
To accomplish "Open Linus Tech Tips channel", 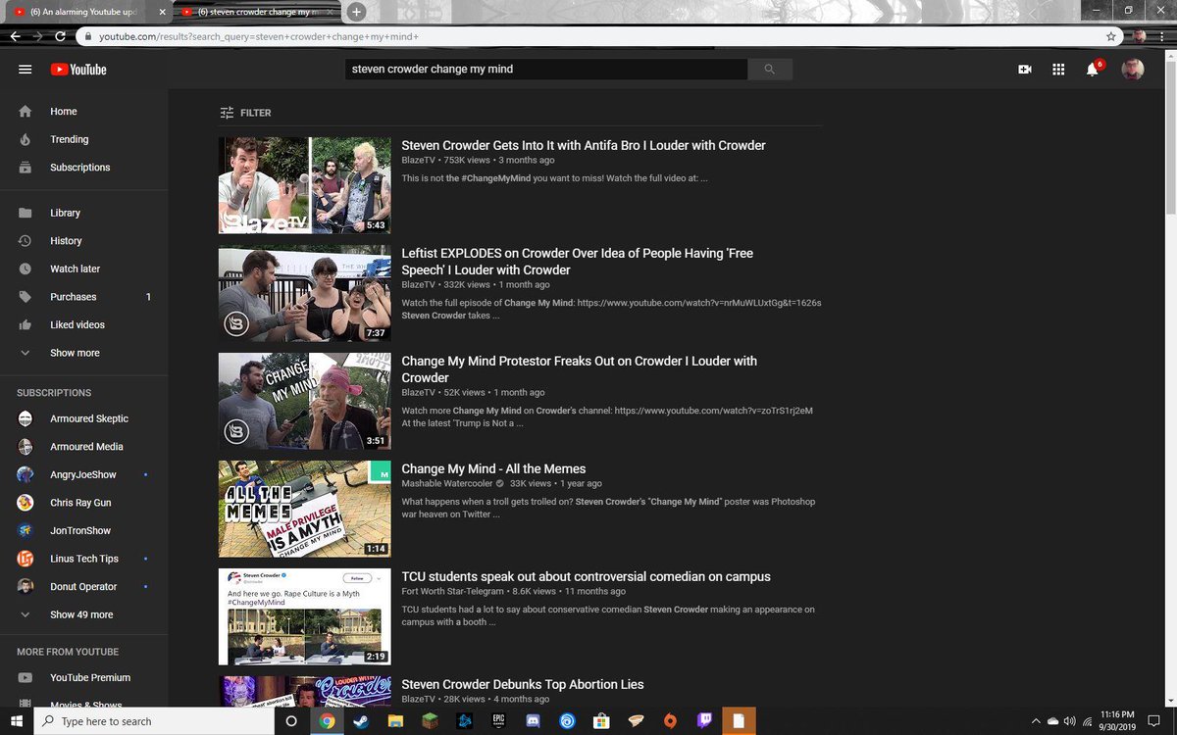I will tap(83, 559).
